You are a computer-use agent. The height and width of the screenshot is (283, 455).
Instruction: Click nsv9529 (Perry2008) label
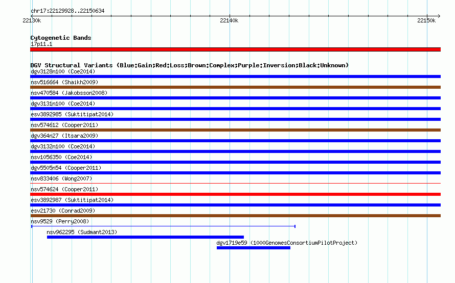(x=60, y=221)
